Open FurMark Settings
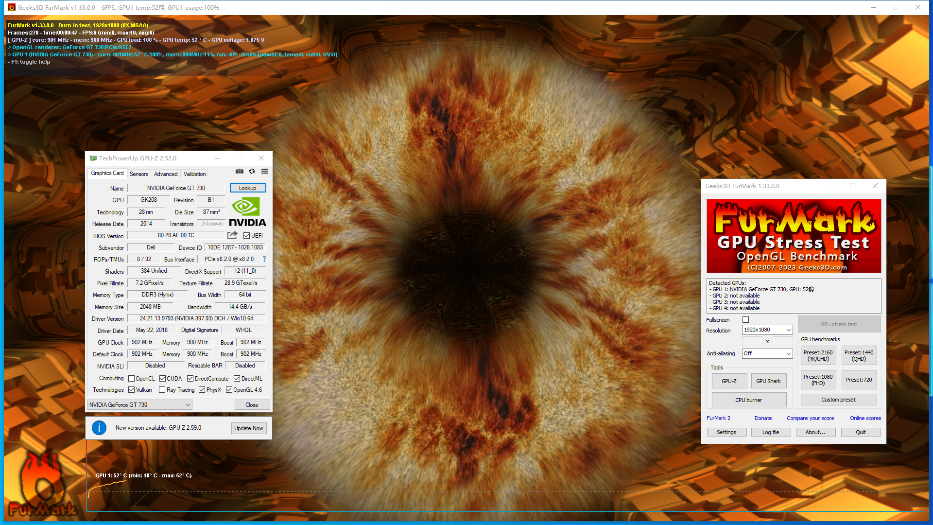This screenshot has width=933, height=525. tap(726, 432)
